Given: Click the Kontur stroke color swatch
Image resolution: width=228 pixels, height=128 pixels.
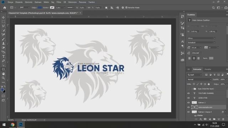Looking at the screenshot, I should click(x=52, y=7).
